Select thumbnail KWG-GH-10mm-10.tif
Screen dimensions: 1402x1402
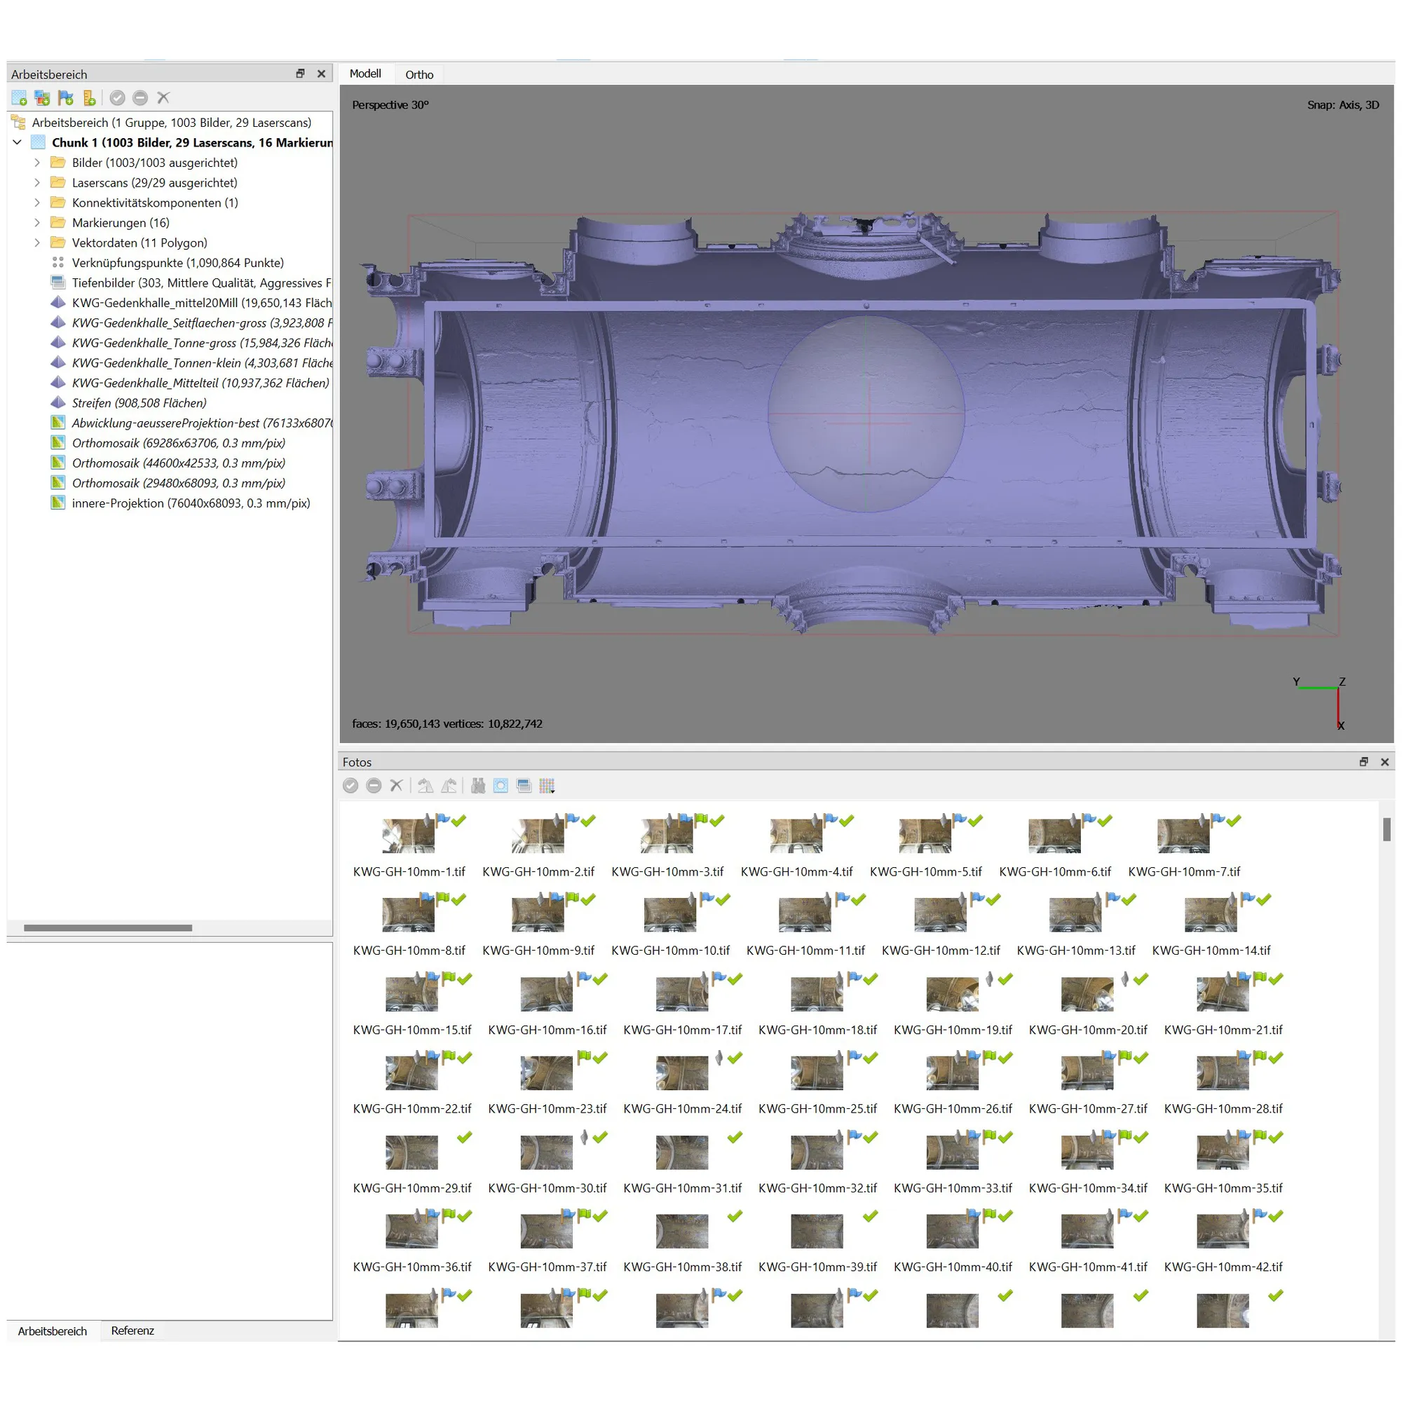pos(669,914)
